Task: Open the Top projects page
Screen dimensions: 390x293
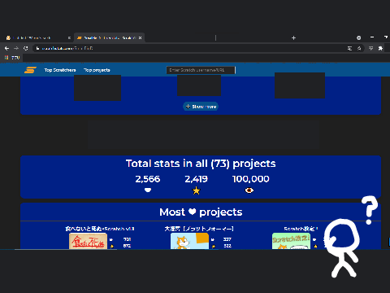Action: (97, 70)
